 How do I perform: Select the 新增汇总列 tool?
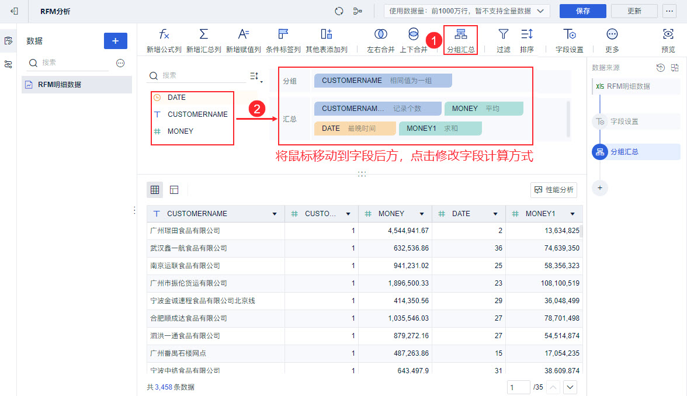204,40
